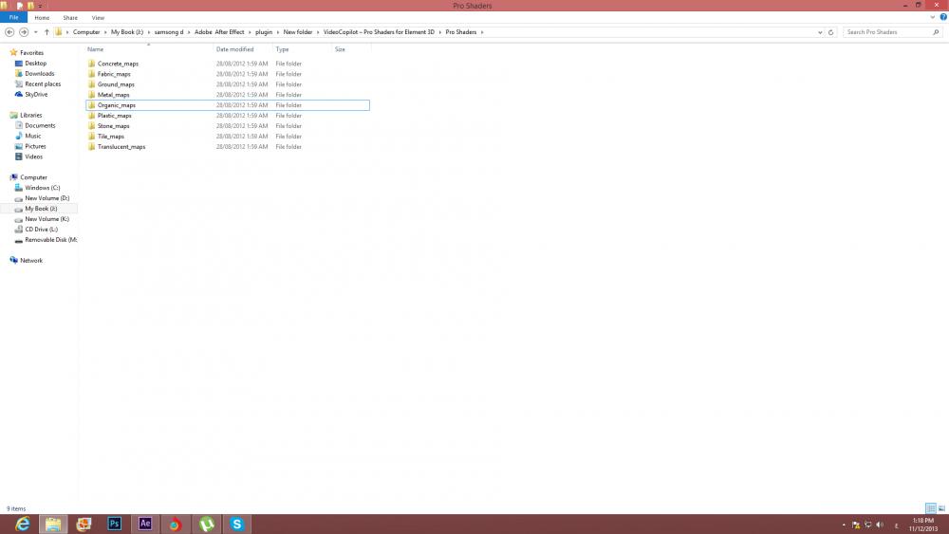
Task: Refresh the folder view
Action: (831, 32)
